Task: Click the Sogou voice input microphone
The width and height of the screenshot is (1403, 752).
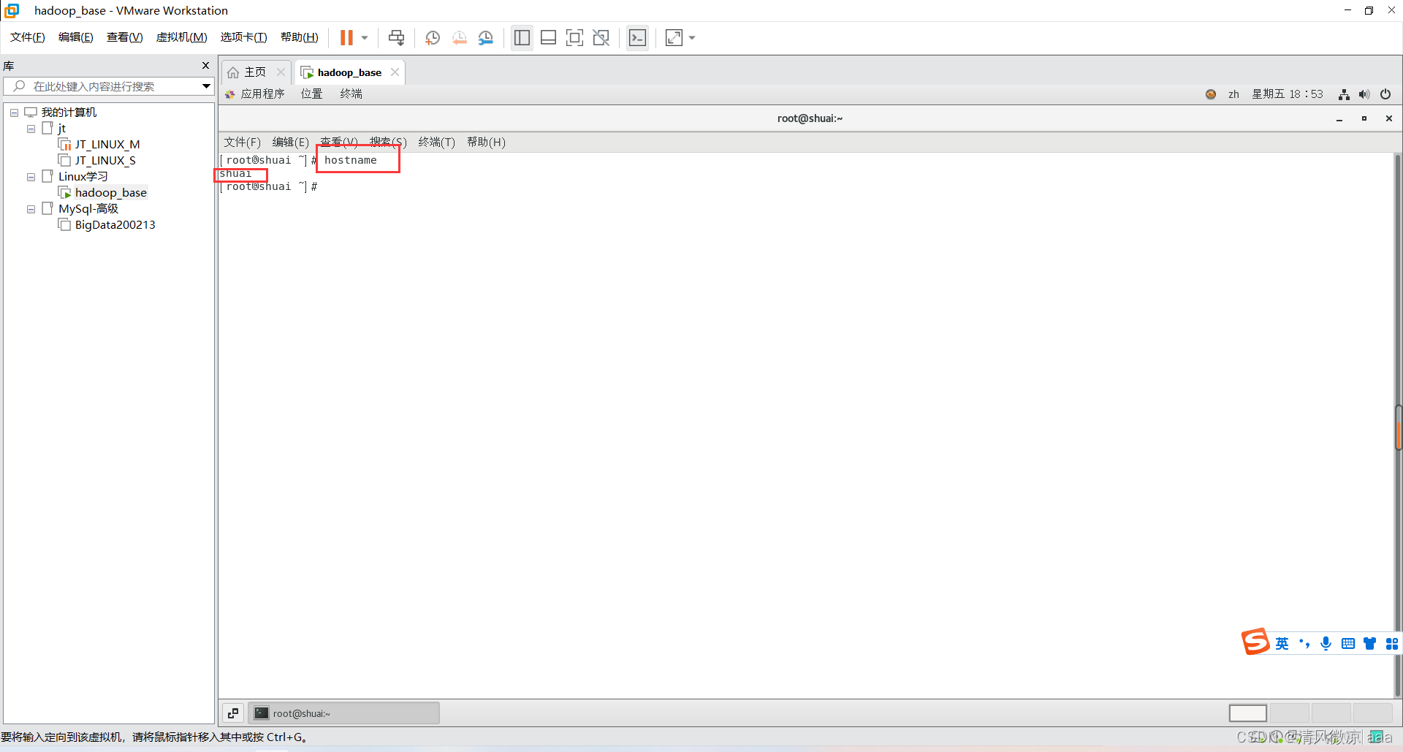Action: (1326, 644)
